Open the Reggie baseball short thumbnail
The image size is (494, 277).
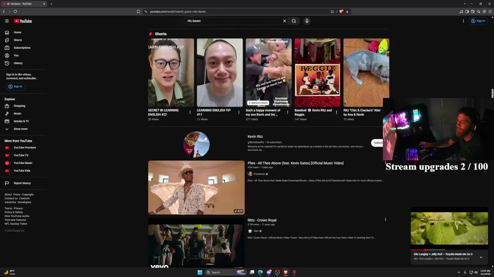coord(317,73)
